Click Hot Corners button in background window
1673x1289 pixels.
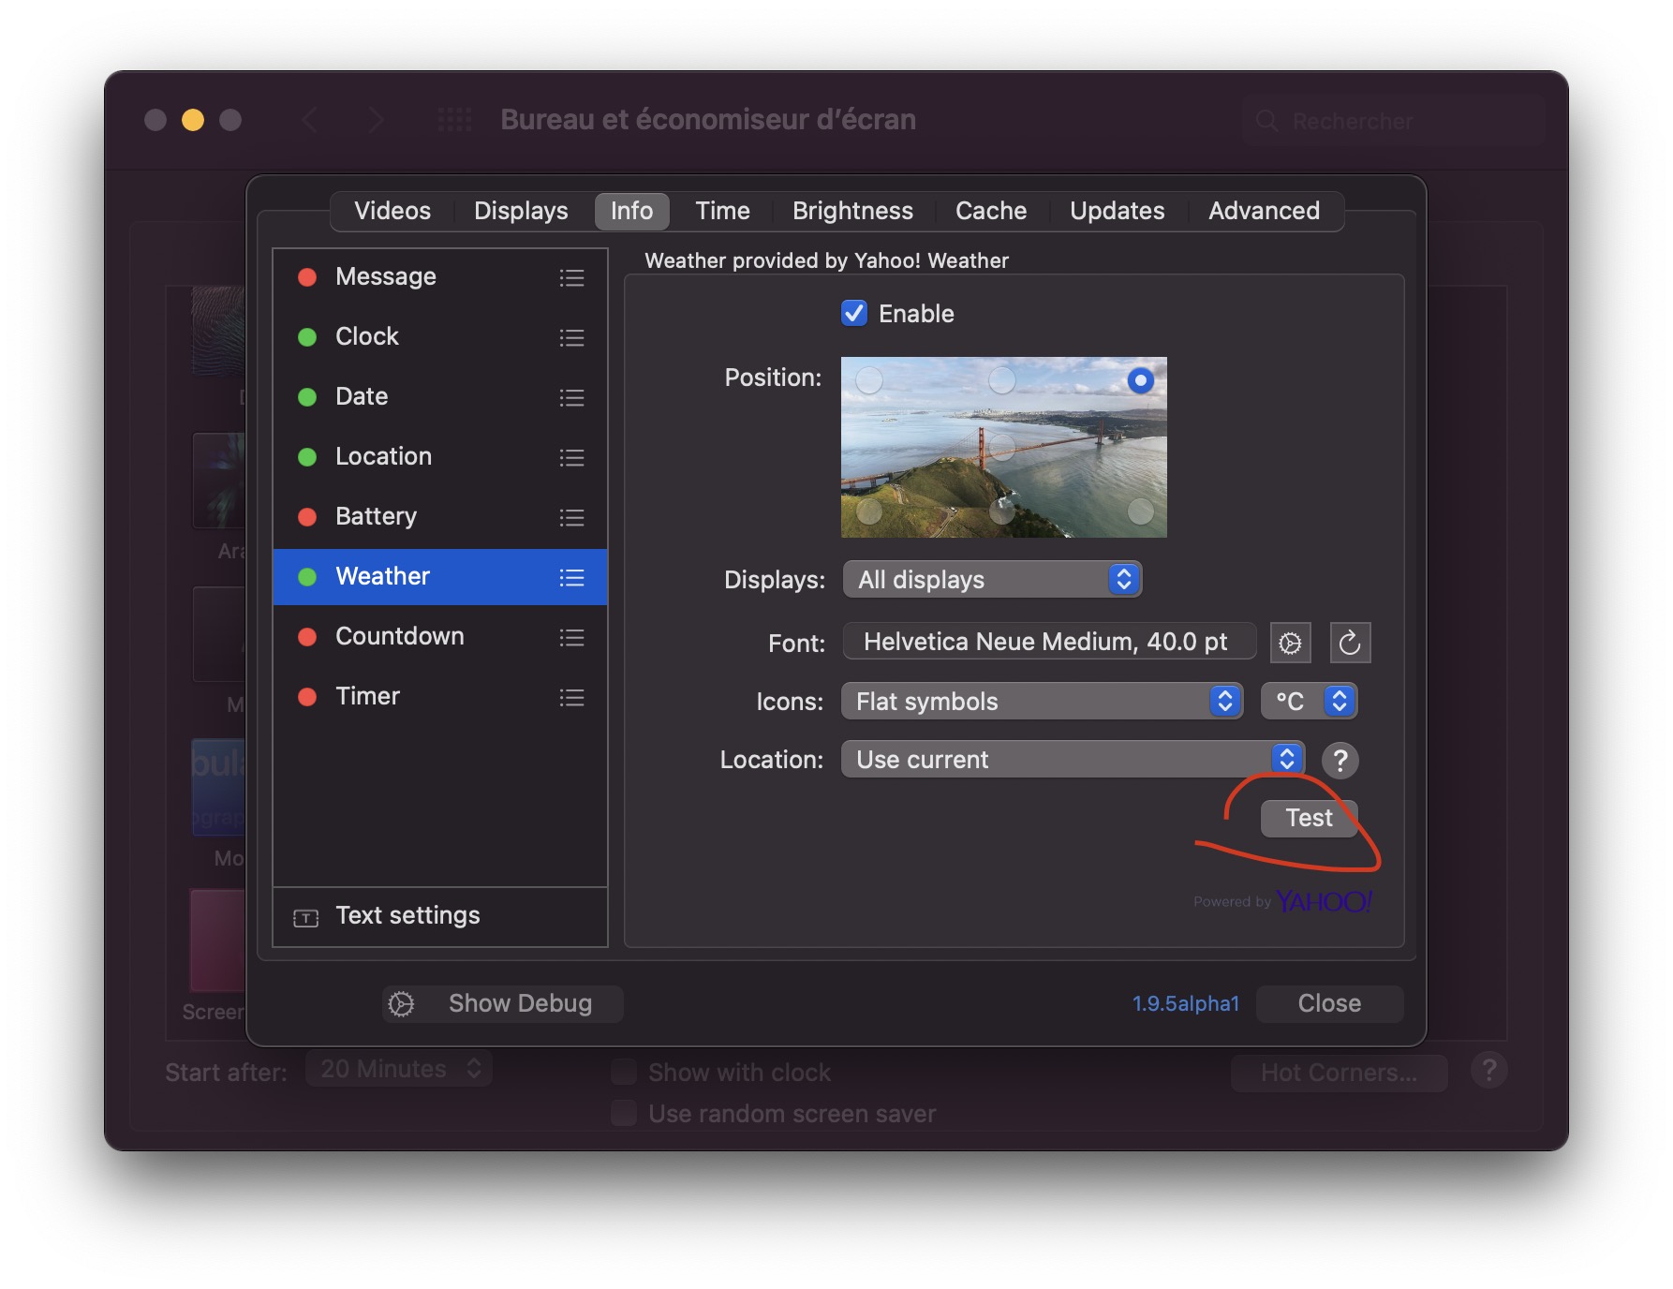click(1339, 1072)
